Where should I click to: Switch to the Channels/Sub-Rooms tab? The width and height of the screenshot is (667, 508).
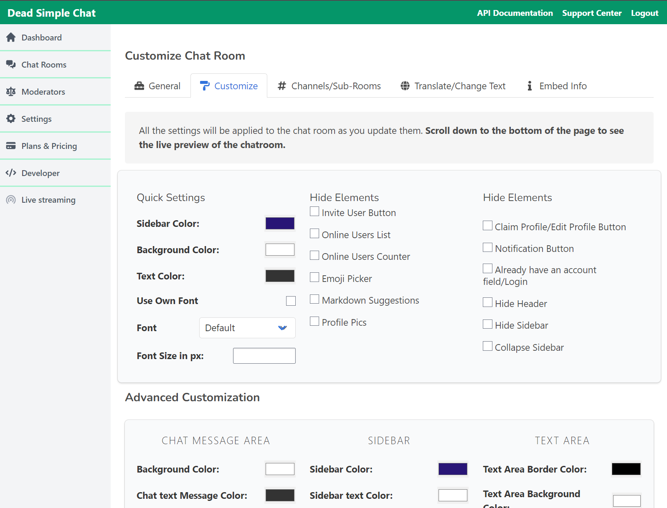click(x=329, y=86)
